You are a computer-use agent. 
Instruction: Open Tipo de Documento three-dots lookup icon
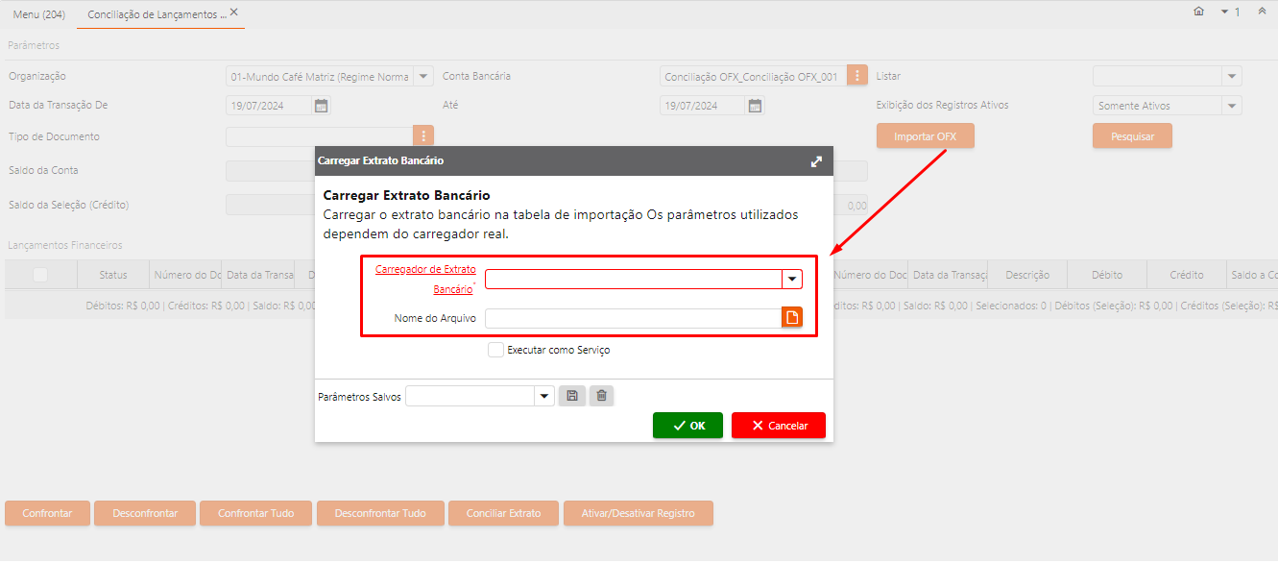[423, 136]
